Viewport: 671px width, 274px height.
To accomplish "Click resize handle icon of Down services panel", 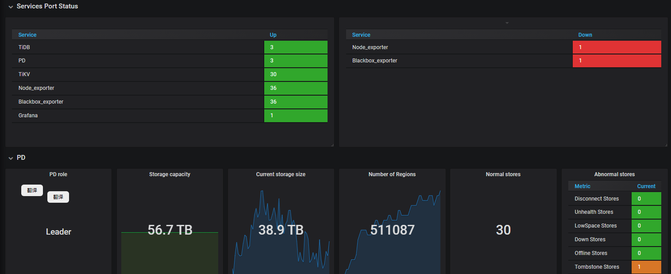I will point(665,145).
